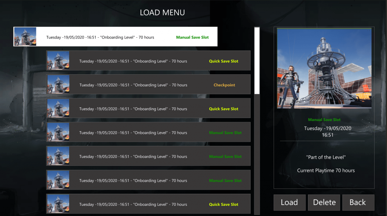Click the "Current Playtime 70 hours" text
The width and height of the screenshot is (387, 216).
click(326, 170)
